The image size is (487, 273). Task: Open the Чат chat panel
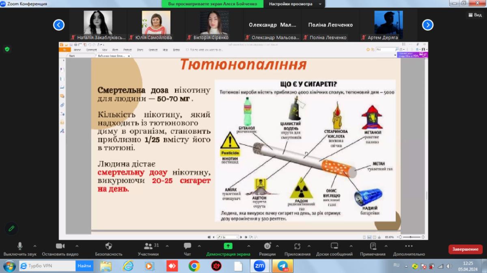tap(187, 248)
